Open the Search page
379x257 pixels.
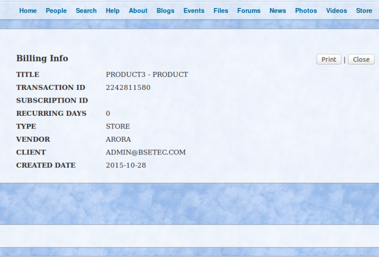[86, 11]
